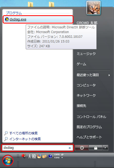The image size is (114, 168).
Task: Click the yellow X DirectX icon beside dxdiag.exe
Action: point(7,19)
